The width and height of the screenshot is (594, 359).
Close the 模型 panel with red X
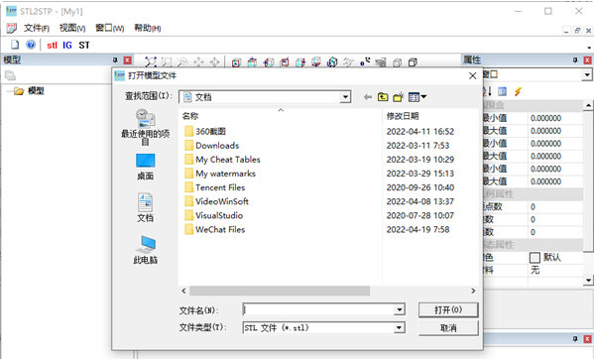(x=128, y=60)
